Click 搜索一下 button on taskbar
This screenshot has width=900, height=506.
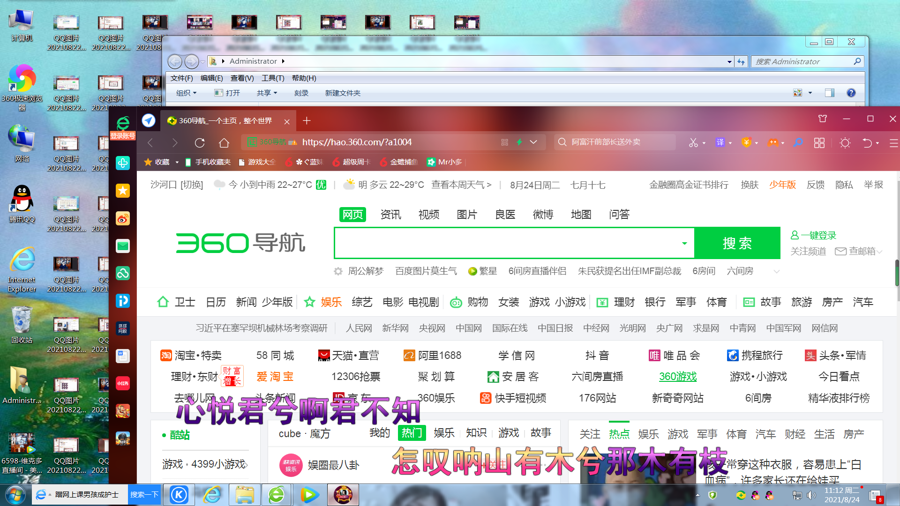(x=144, y=495)
